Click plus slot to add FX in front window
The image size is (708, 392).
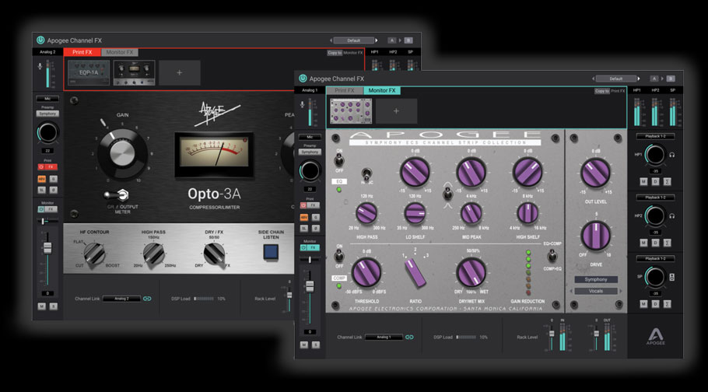(397, 111)
